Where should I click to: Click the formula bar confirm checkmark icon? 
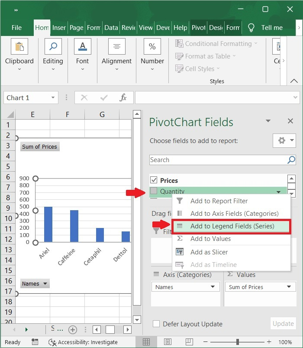104,98
